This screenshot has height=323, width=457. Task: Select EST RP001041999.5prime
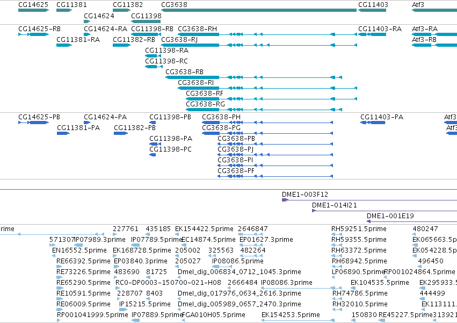[92, 315]
